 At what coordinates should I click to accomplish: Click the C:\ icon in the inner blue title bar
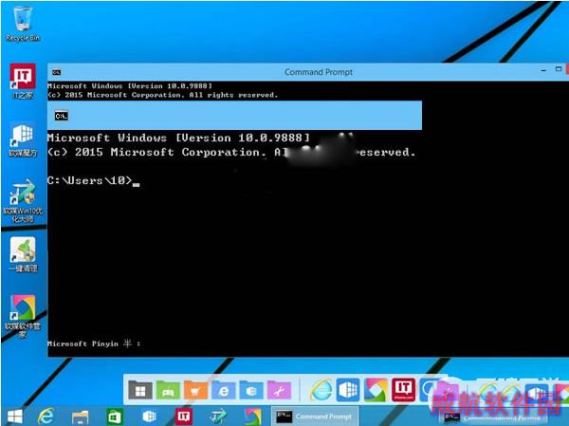point(62,116)
